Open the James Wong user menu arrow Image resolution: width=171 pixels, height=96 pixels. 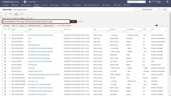162,2
